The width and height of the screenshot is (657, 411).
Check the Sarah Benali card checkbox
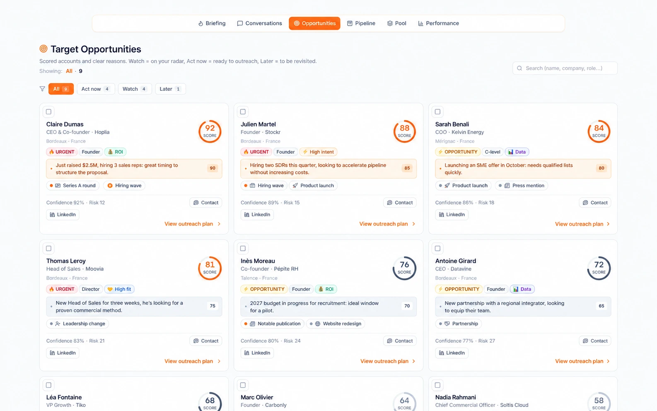[437, 111]
